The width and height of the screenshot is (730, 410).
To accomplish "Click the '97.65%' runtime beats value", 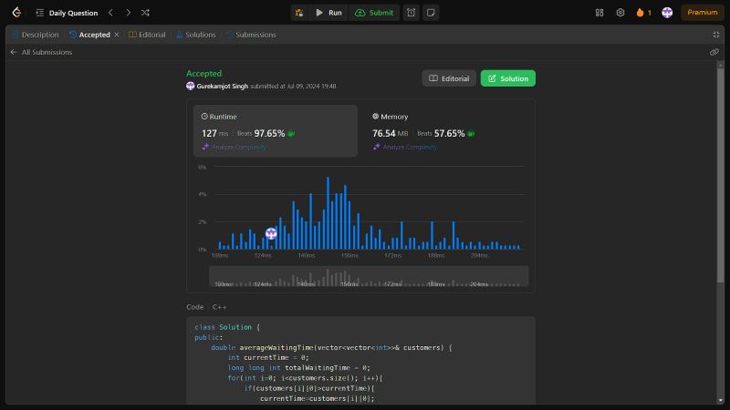I will [269, 133].
